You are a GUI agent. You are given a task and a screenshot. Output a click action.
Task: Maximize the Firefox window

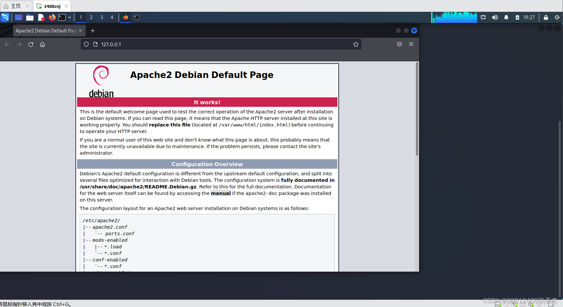click(406, 30)
